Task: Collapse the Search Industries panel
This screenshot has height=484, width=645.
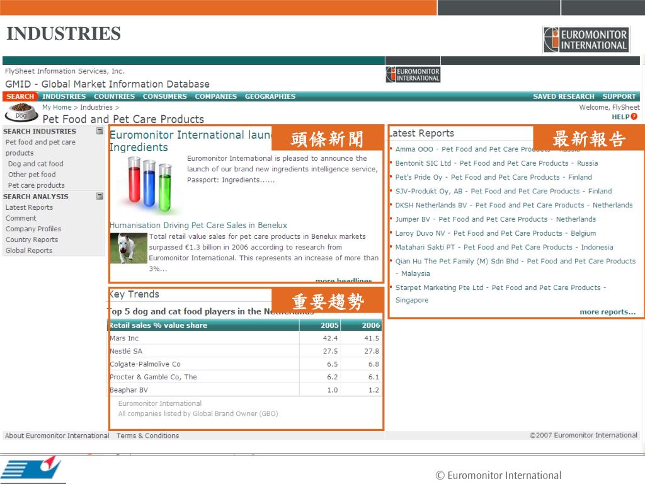Action: (100, 131)
